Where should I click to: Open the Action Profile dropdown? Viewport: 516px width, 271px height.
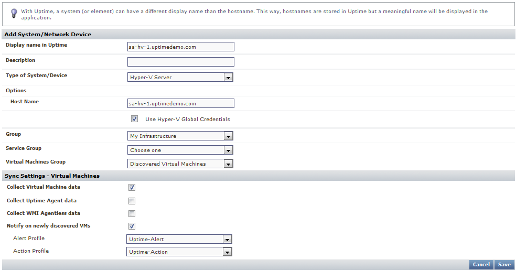pos(179,252)
